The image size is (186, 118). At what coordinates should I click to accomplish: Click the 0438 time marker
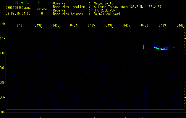(x=144, y=25)
